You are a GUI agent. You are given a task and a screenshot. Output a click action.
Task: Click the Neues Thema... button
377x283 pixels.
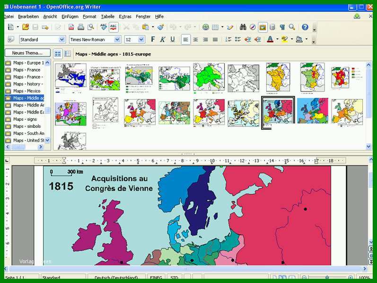[27, 53]
